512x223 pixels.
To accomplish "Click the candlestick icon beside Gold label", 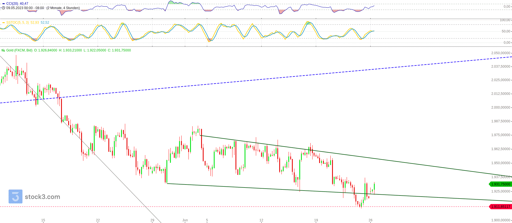I will coord(3,50).
